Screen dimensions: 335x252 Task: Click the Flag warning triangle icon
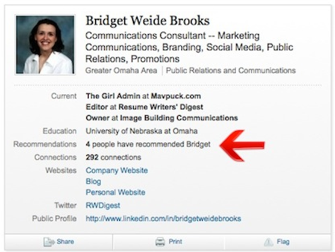pos(269,242)
